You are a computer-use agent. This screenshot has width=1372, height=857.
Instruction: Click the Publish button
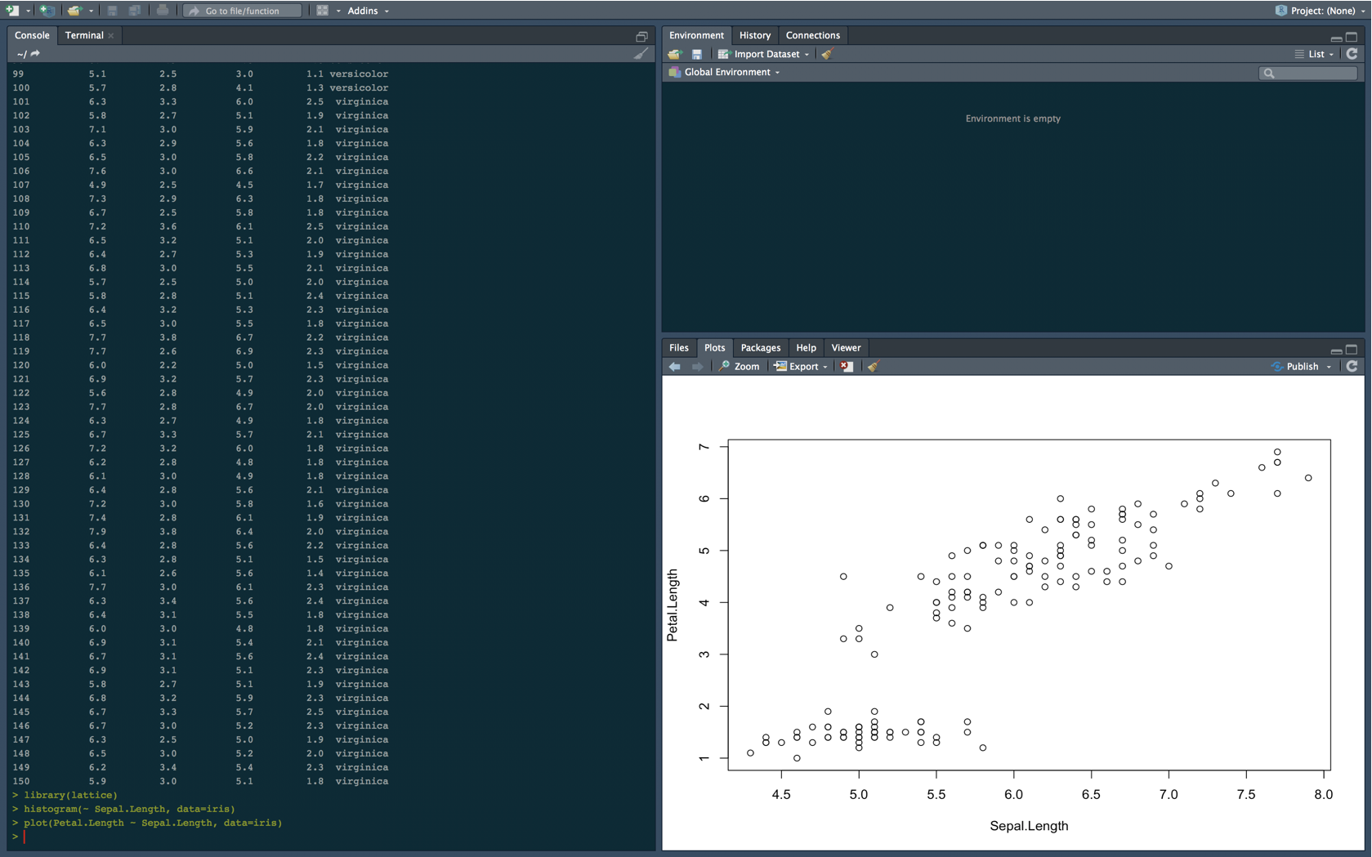(x=1296, y=367)
